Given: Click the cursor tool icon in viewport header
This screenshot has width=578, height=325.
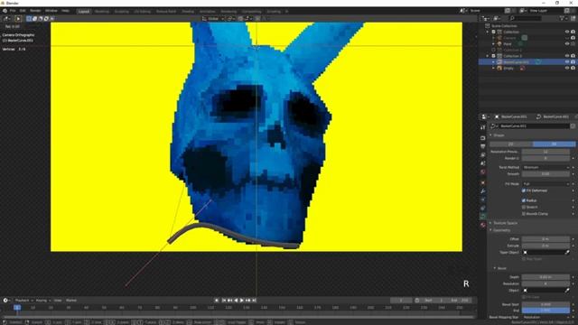Looking at the screenshot, I should click(x=18, y=18).
